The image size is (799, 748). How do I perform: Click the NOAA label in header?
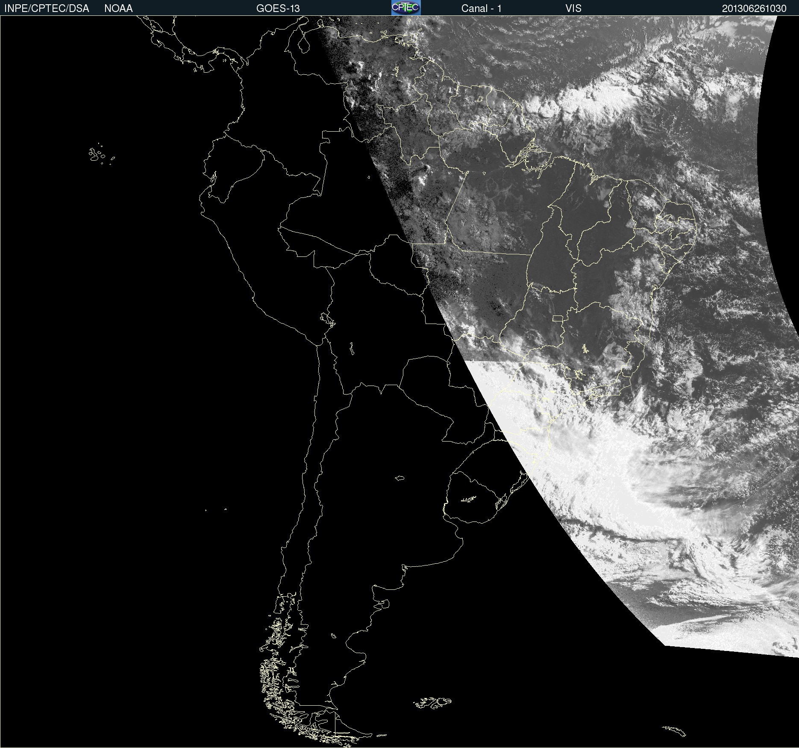click(x=118, y=9)
